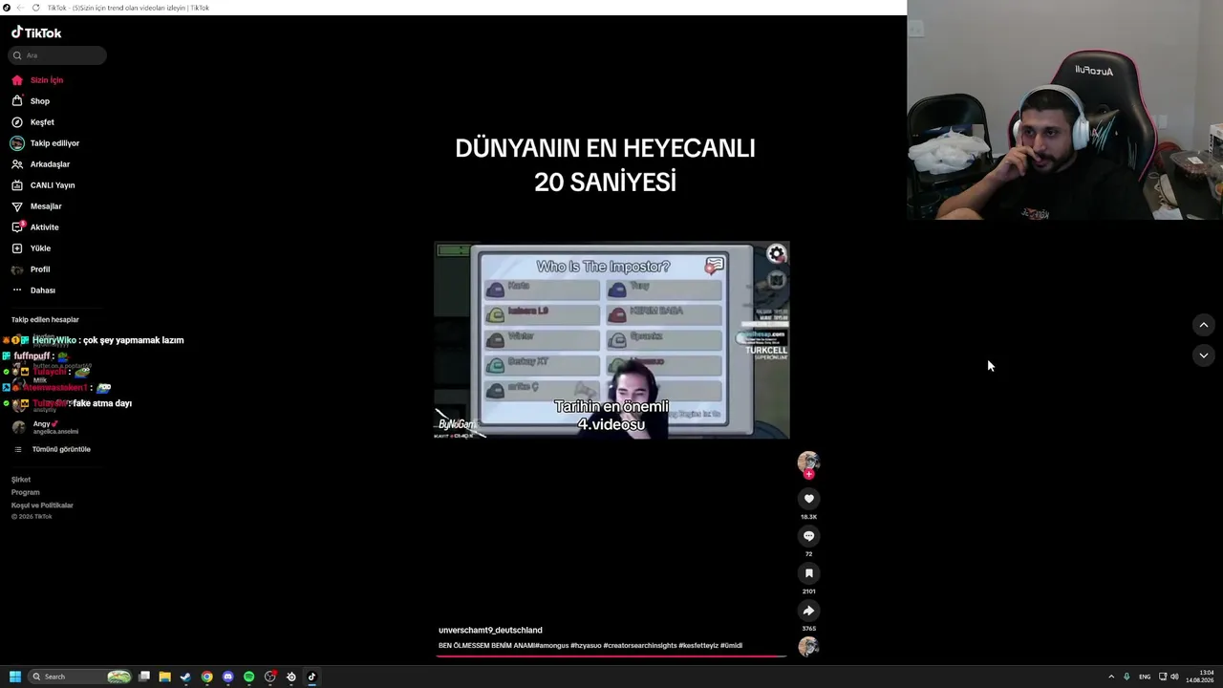Go to the previous video with up arrow
The height and width of the screenshot is (688, 1223).
point(1204,325)
